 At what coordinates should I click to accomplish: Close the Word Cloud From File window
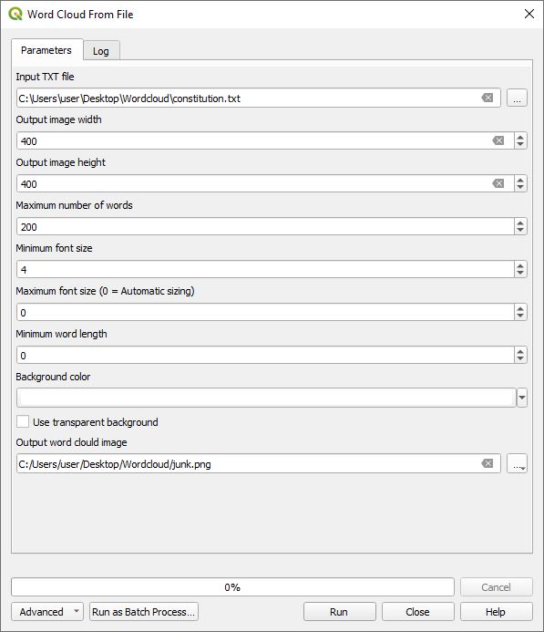[x=529, y=14]
